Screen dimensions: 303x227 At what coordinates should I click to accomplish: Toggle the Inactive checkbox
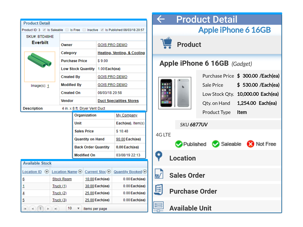point(84,30)
